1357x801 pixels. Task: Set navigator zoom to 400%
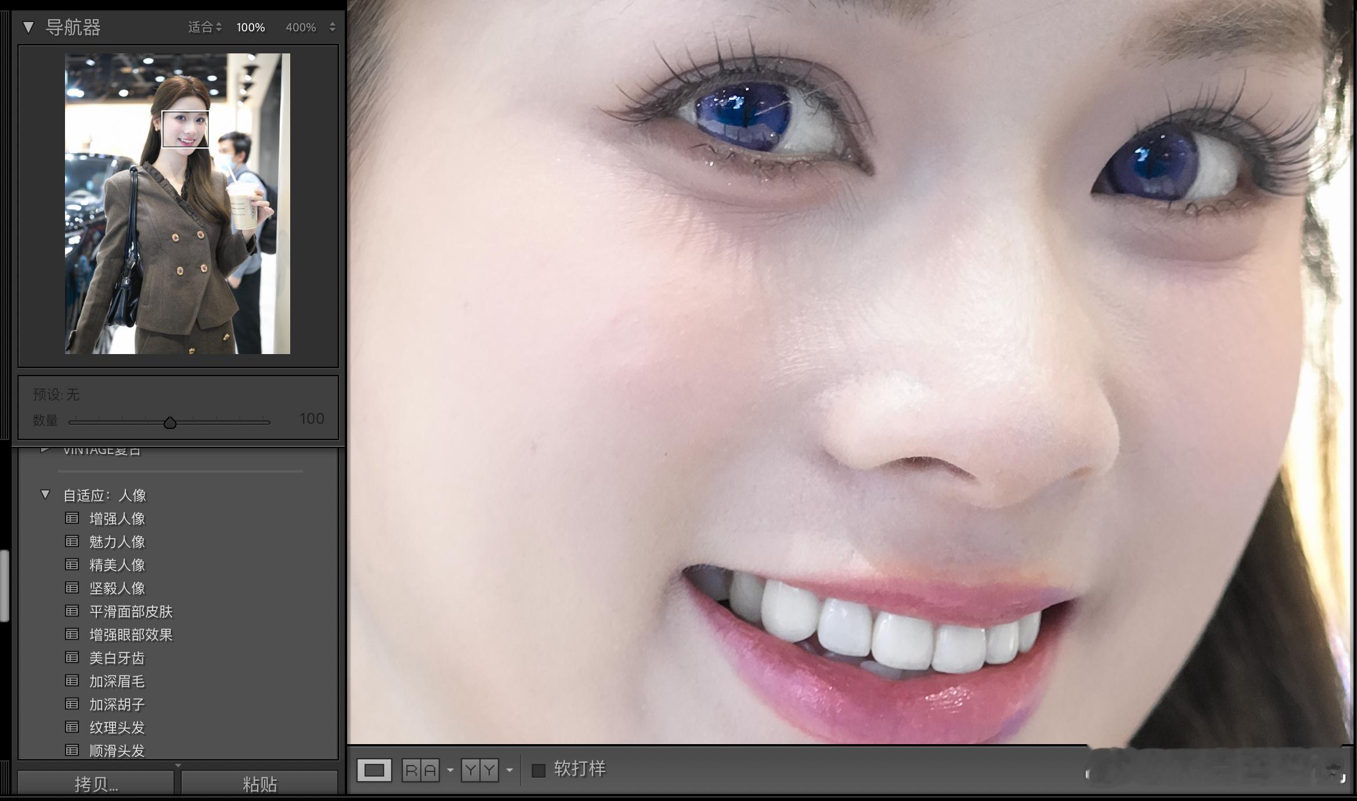tap(301, 27)
